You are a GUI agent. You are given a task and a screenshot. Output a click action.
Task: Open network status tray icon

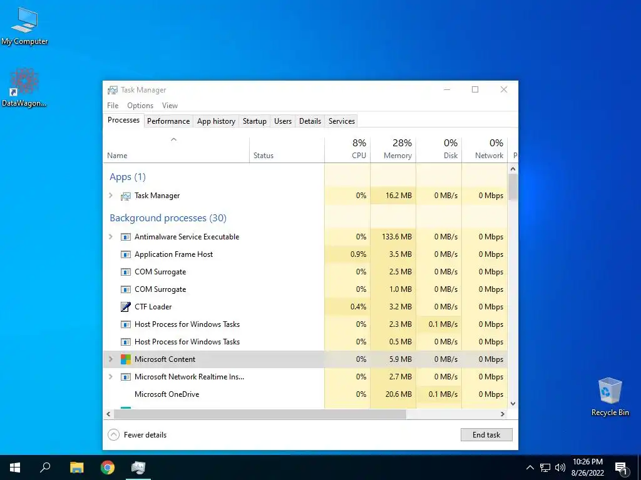point(545,467)
